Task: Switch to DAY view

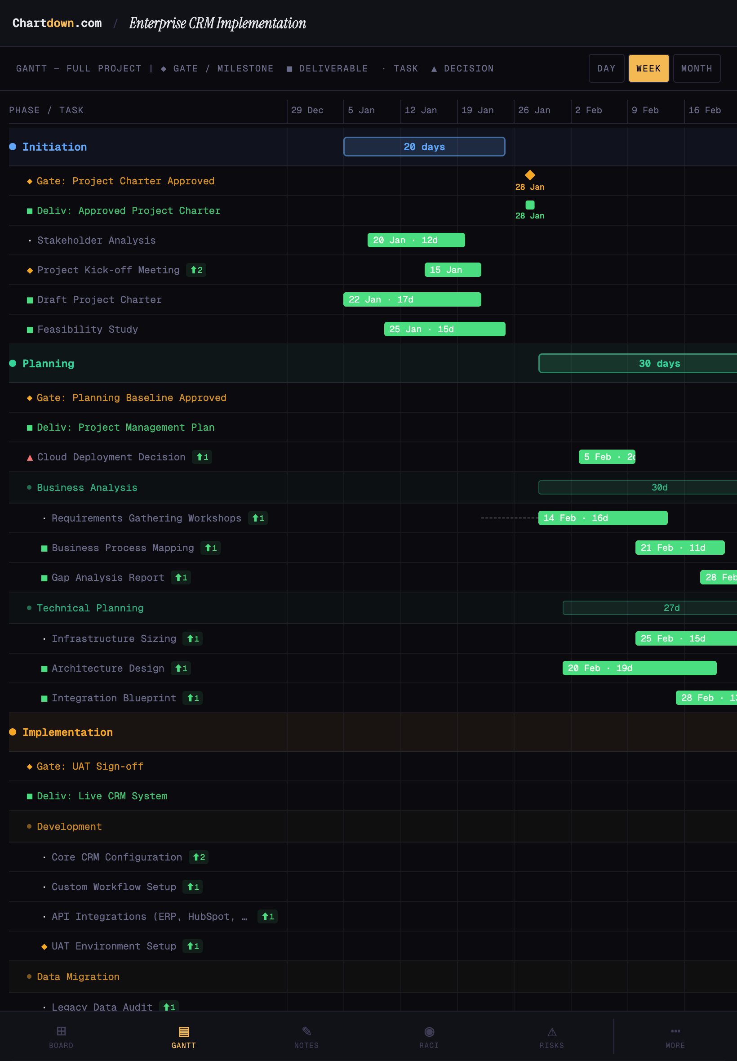Action: [x=606, y=68]
